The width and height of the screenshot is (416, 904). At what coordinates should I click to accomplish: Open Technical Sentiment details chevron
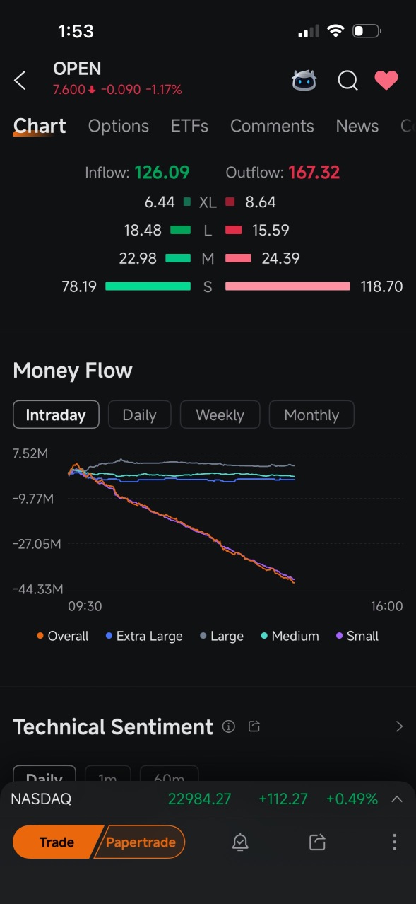click(x=399, y=726)
